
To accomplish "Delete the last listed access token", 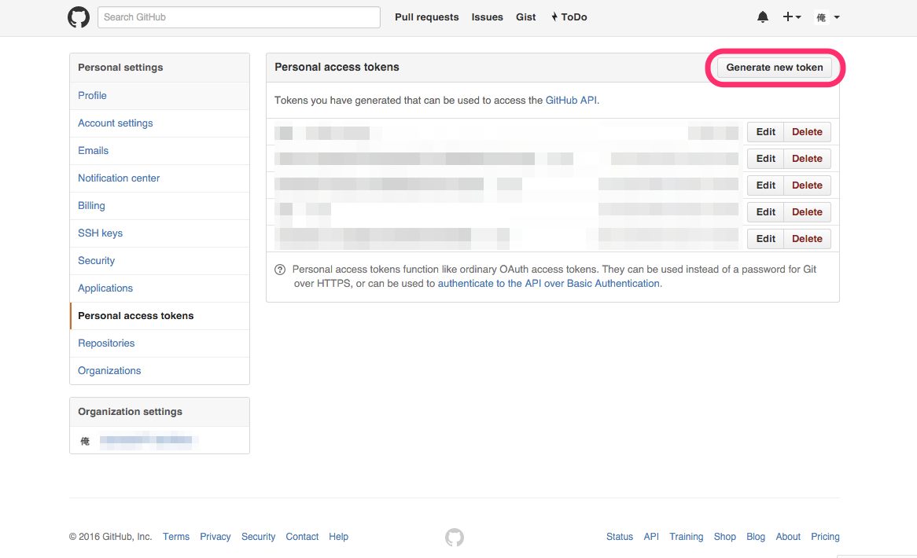I will coord(807,238).
